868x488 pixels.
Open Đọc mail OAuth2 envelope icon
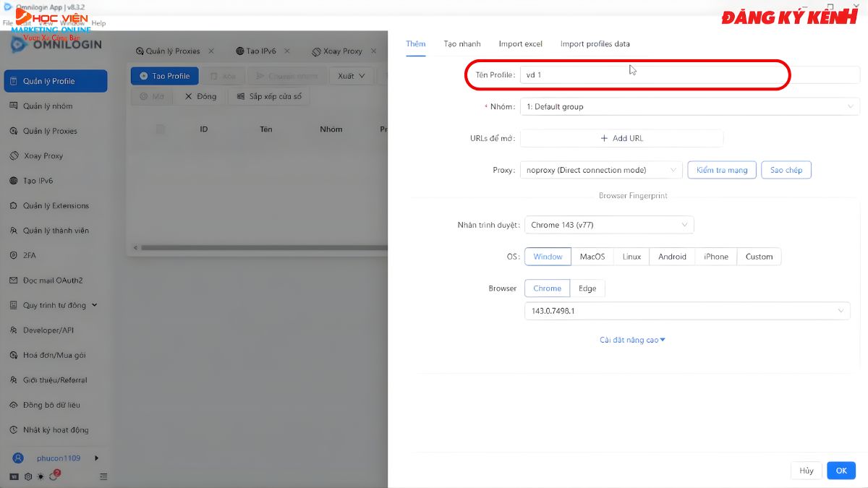click(x=14, y=281)
